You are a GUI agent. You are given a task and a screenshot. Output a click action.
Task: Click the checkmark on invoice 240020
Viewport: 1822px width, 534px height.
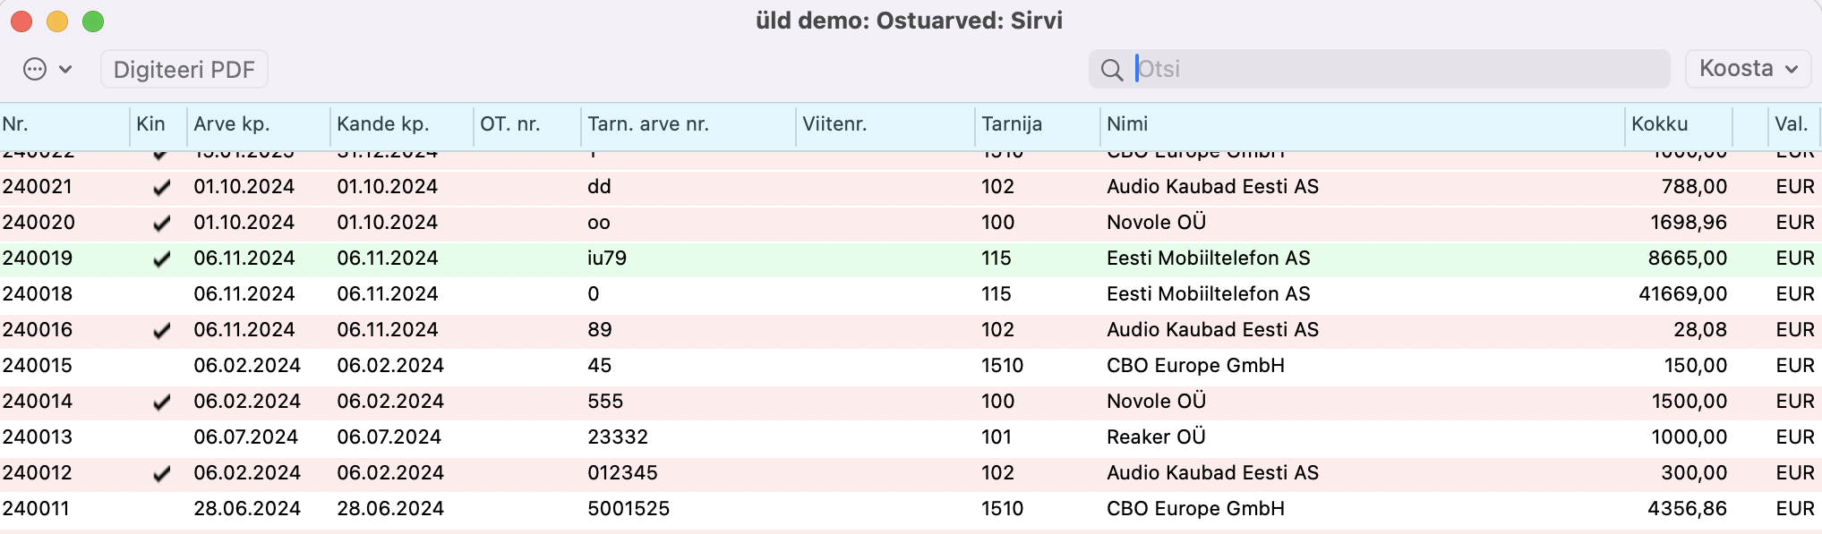point(161,223)
